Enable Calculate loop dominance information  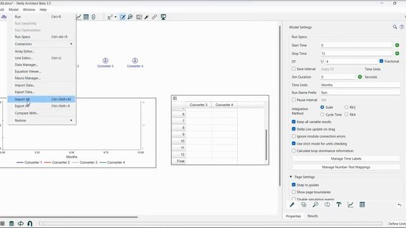click(x=294, y=151)
